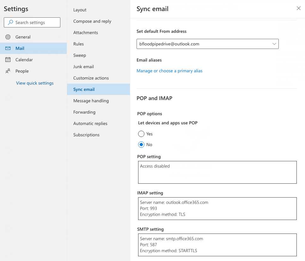Click the Settings heading
The image size is (305, 261).
(16, 9)
